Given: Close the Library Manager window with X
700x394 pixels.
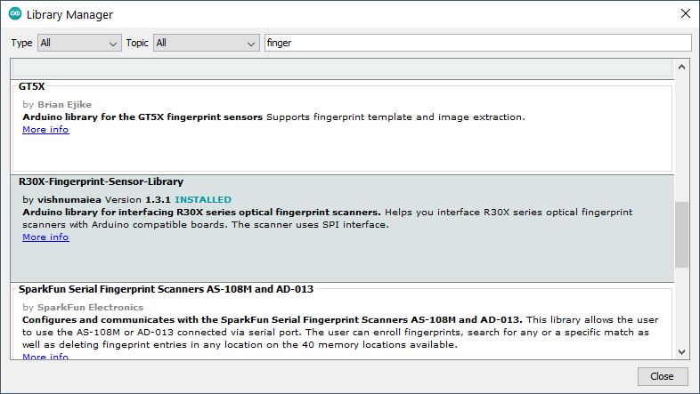Looking at the screenshot, I should click(x=685, y=14).
